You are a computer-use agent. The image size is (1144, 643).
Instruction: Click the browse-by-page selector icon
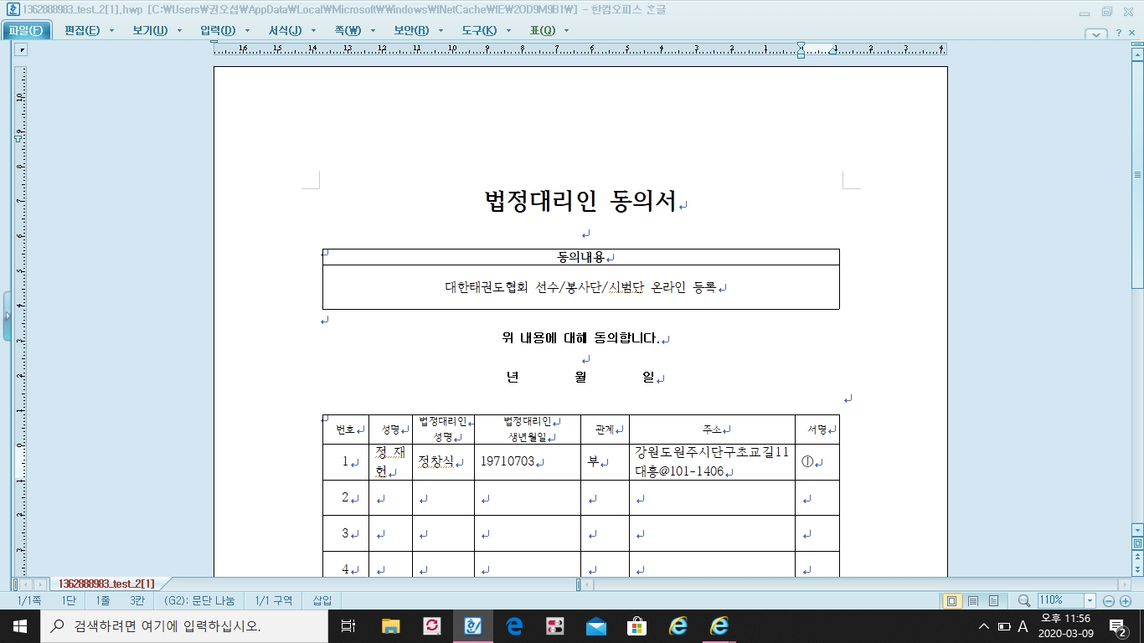[x=1137, y=543]
